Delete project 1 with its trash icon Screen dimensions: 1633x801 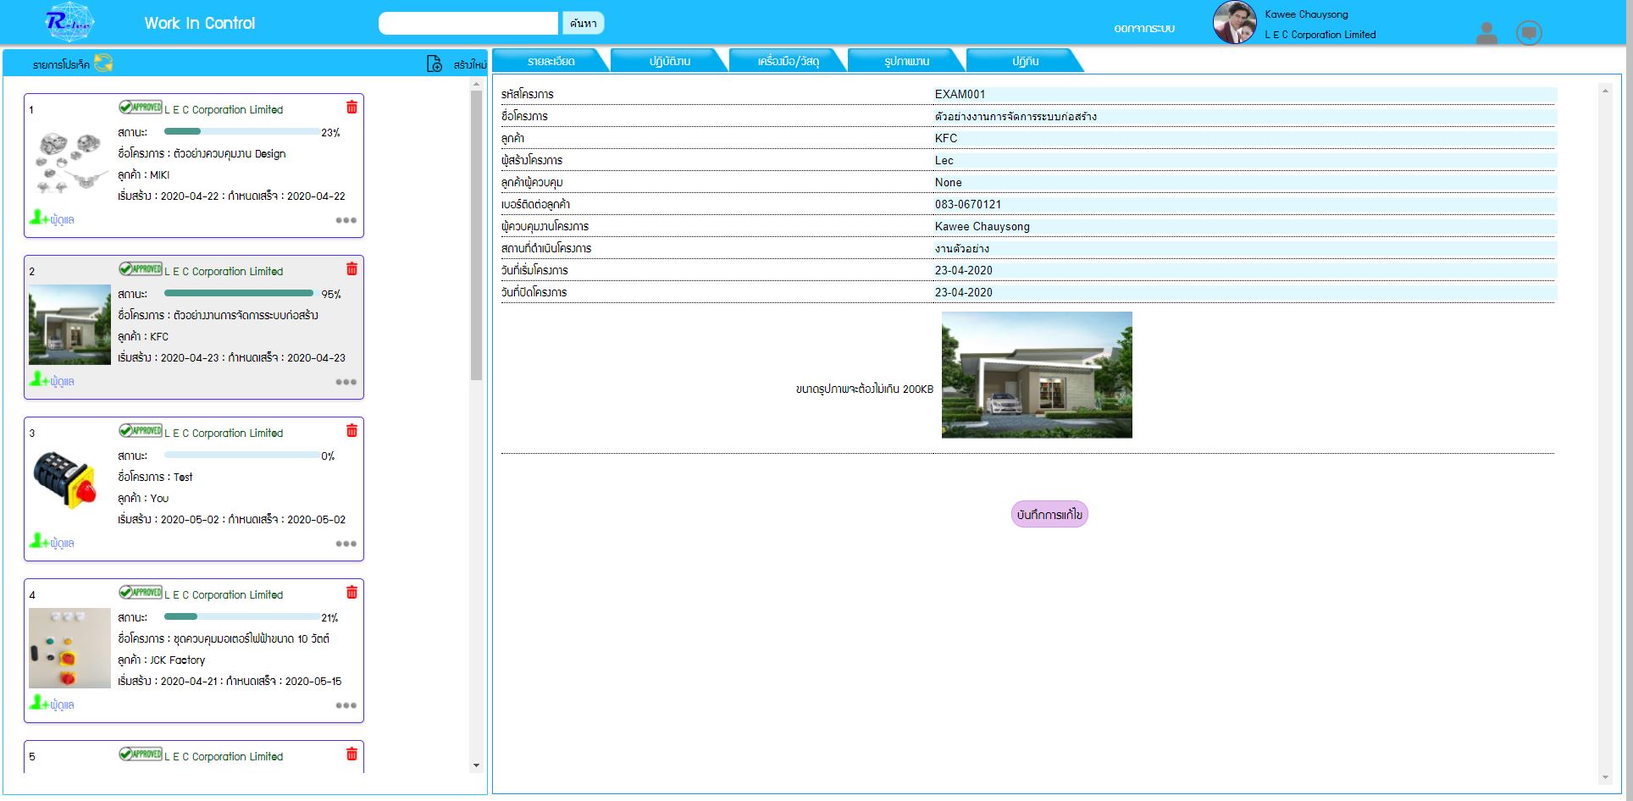352,107
